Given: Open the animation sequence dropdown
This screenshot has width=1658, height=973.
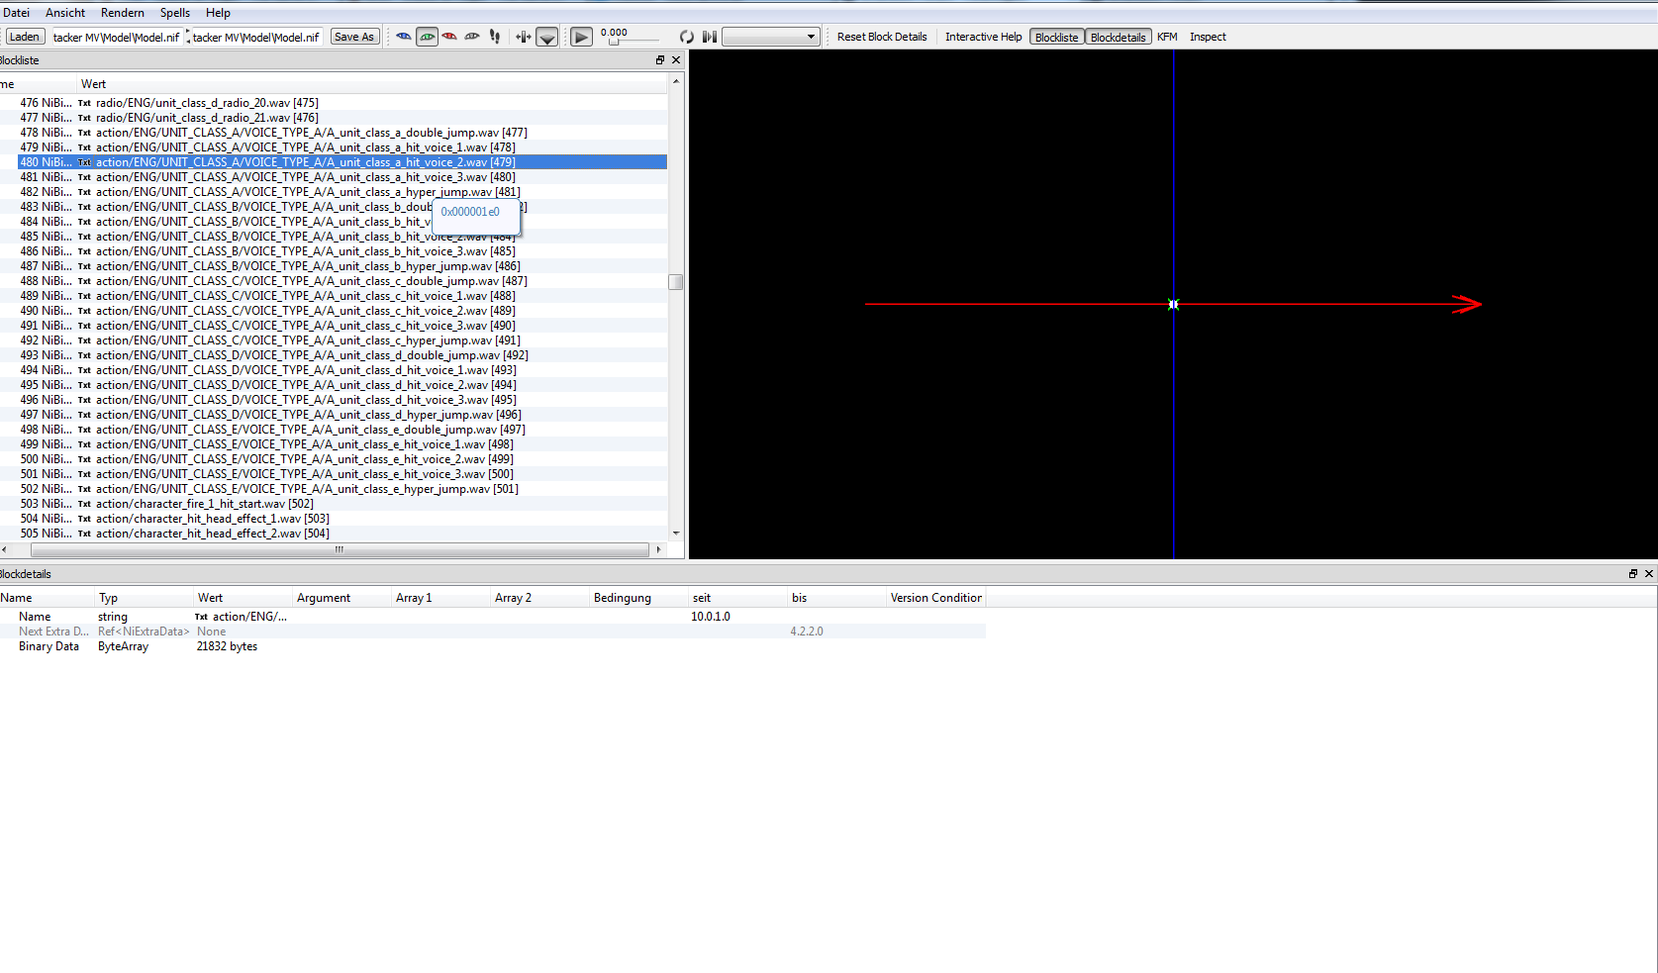Looking at the screenshot, I should 771,37.
